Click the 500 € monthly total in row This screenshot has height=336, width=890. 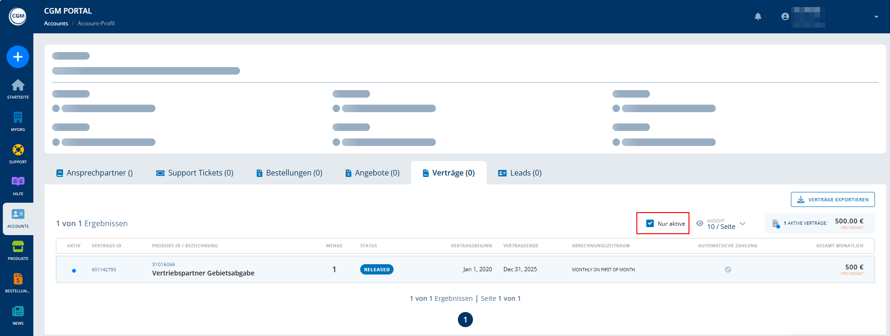click(854, 267)
